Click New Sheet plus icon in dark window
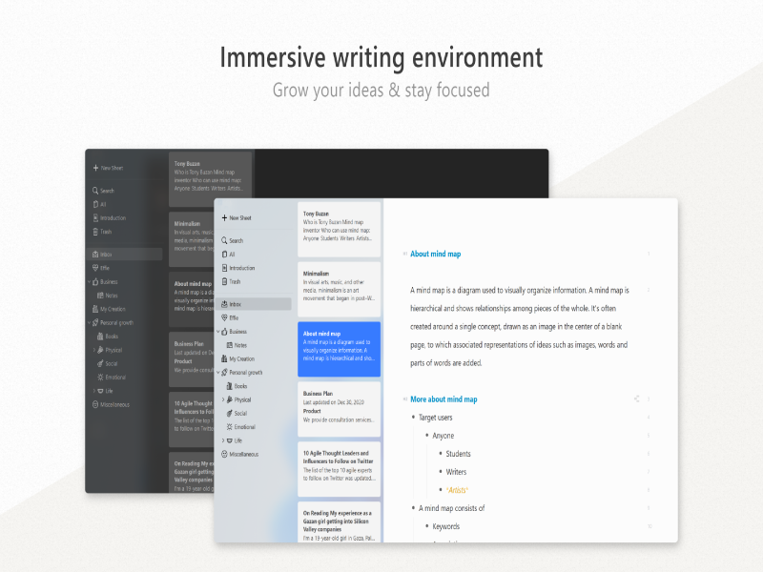The height and width of the screenshot is (572, 763). (x=95, y=168)
